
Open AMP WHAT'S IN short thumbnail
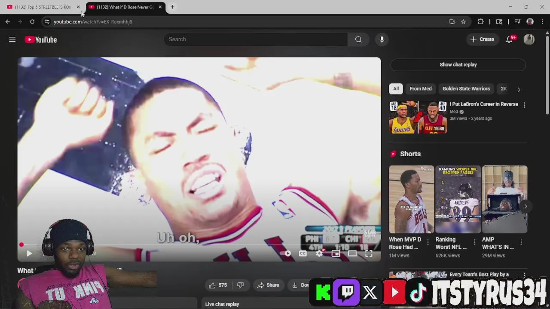point(504,199)
